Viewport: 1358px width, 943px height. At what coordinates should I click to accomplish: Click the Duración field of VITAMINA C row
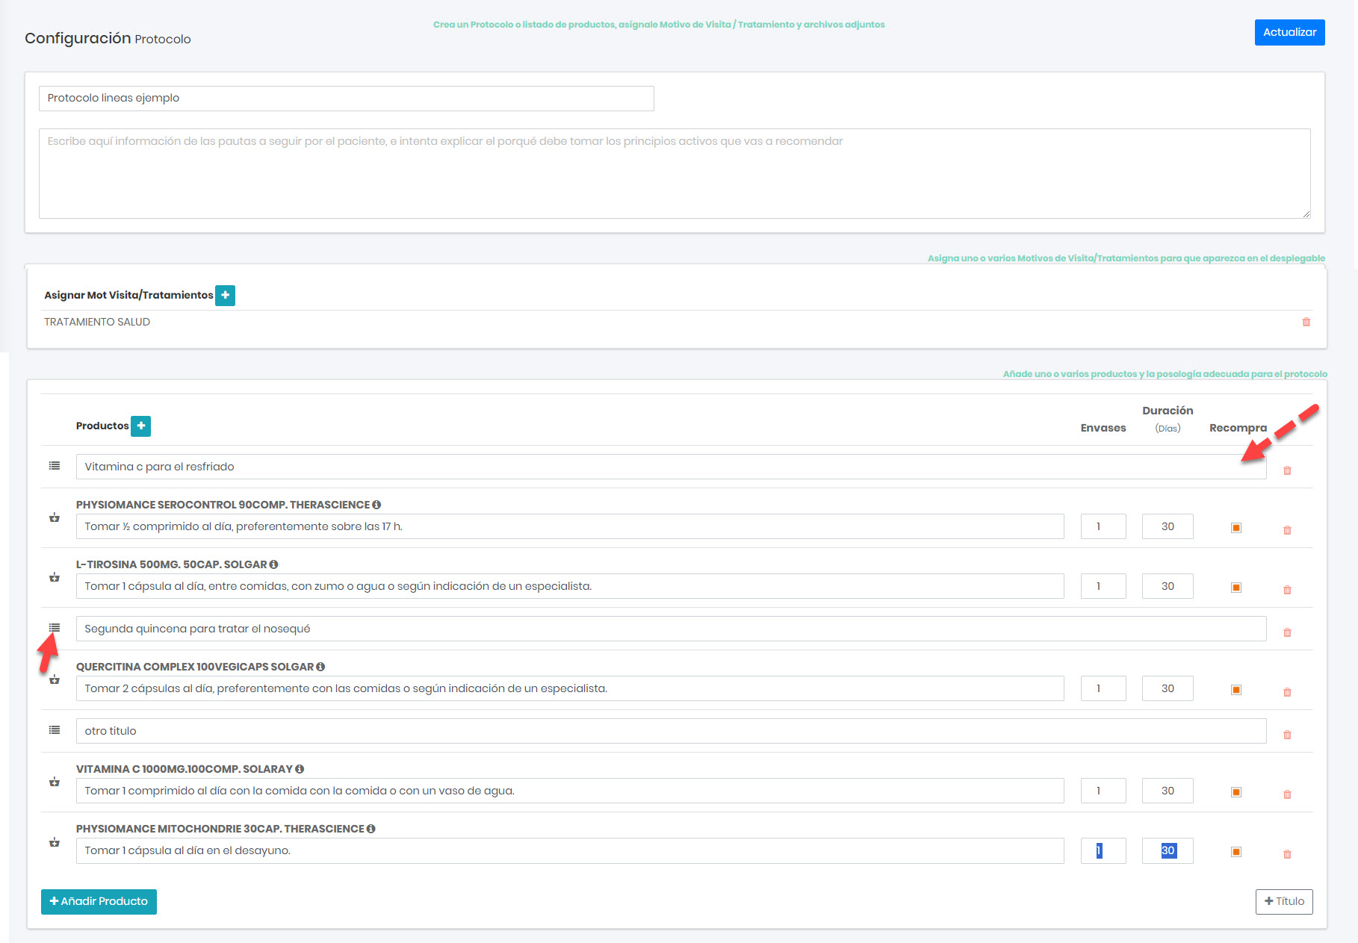[1167, 791]
